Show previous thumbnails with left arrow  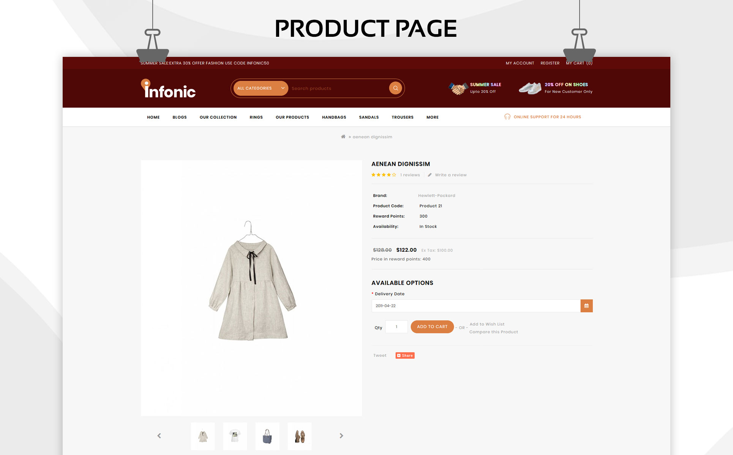(x=159, y=436)
